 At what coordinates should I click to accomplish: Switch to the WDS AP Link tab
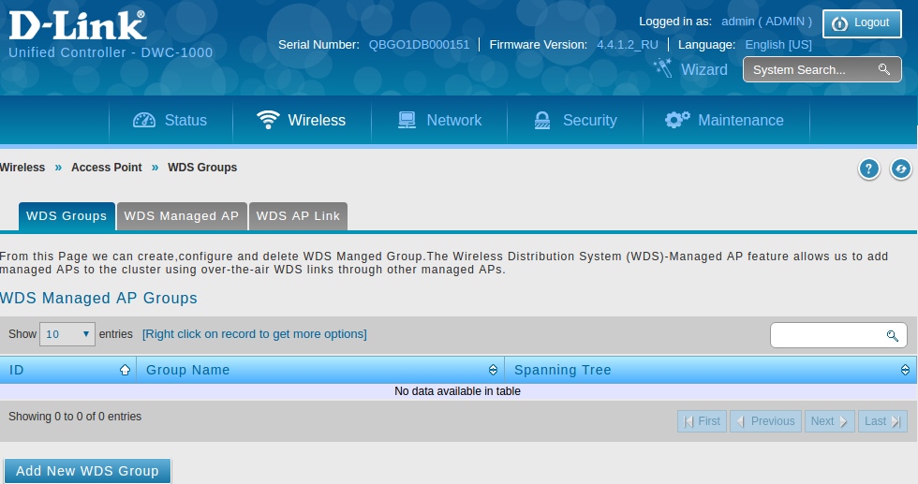[298, 216]
